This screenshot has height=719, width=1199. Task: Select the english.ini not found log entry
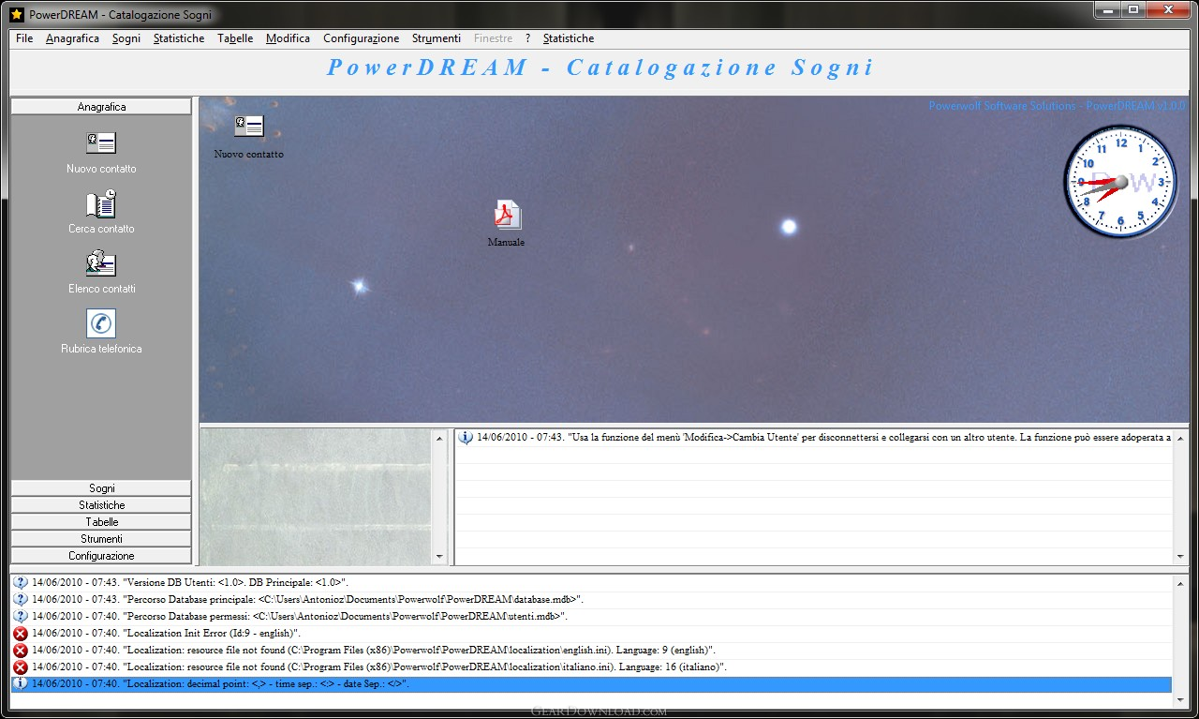click(x=592, y=650)
